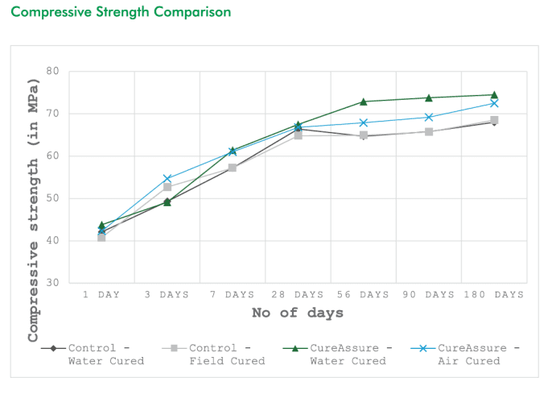Select the green triangle data point at 56 days
560x394 pixels.
pos(363,102)
